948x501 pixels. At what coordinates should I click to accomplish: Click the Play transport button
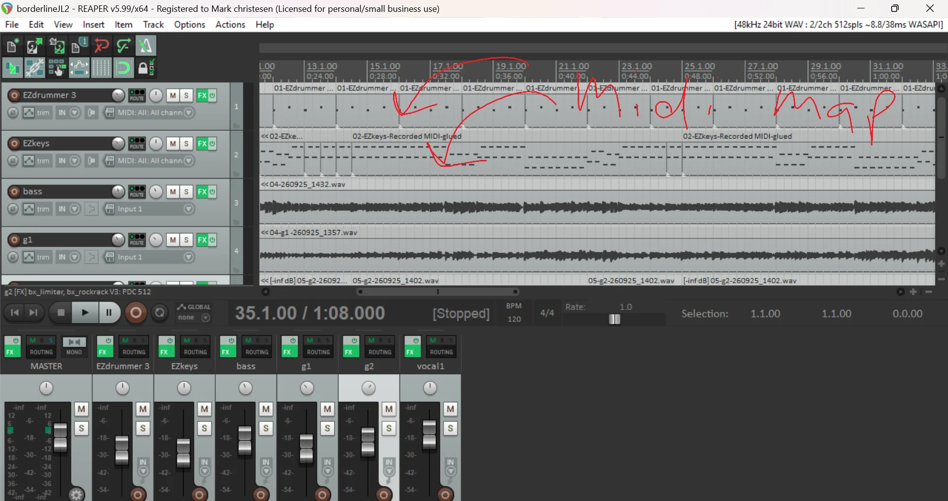(x=84, y=312)
